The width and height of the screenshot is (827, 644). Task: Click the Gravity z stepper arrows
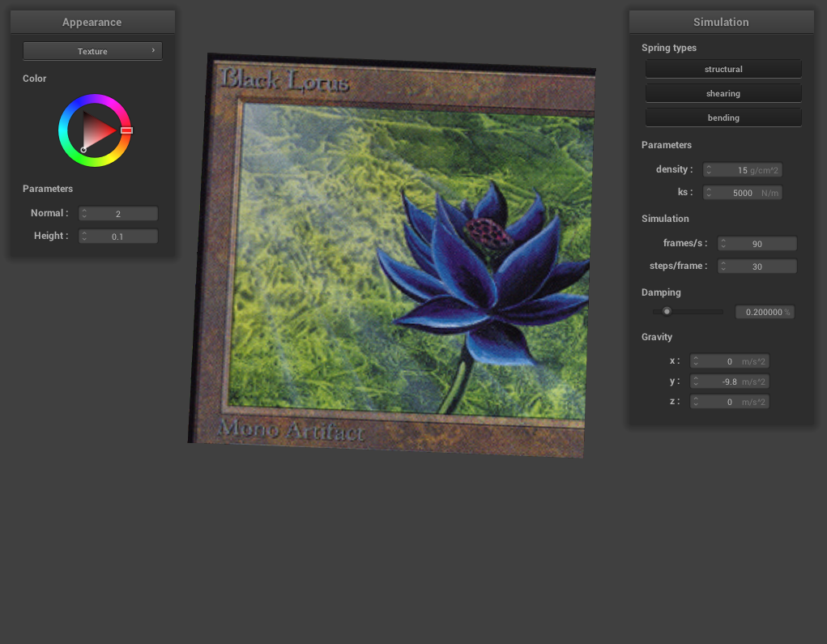pyautogui.click(x=697, y=401)
